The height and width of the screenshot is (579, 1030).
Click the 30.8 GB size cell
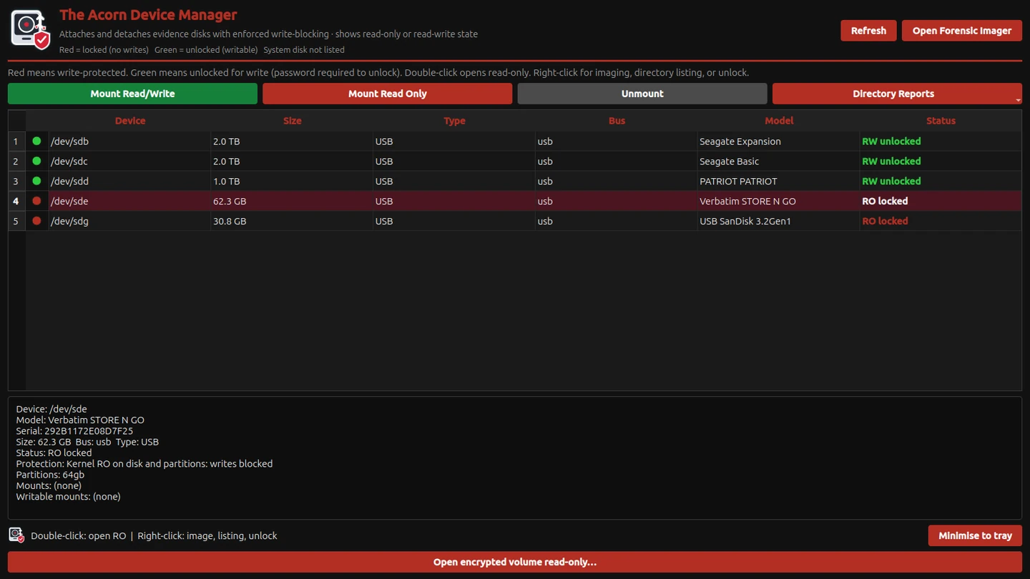pyautogui.click(x=292, y=221)
